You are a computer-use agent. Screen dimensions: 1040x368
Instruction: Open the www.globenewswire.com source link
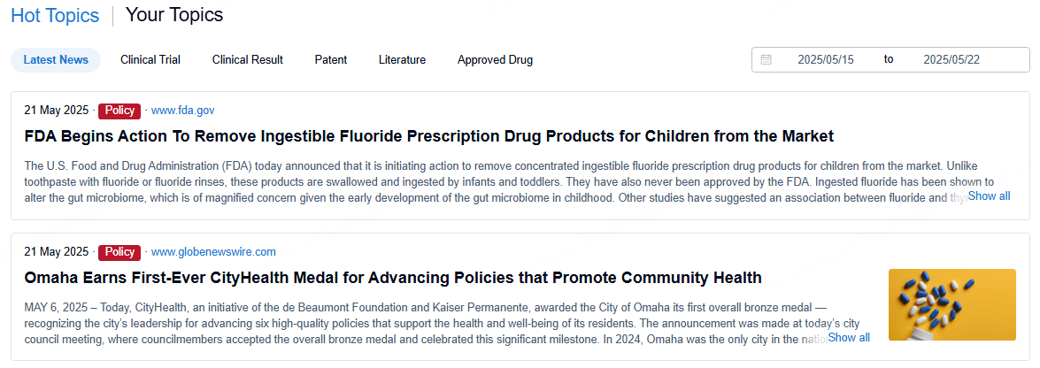[213, 252]
